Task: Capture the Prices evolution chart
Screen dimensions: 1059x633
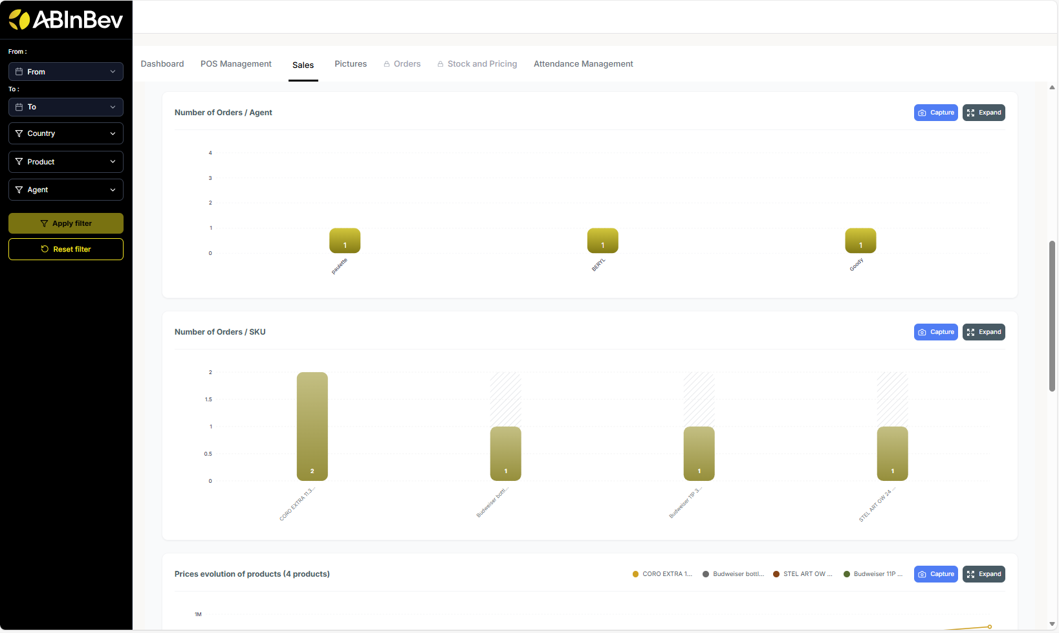Action: tap(935, 574)
